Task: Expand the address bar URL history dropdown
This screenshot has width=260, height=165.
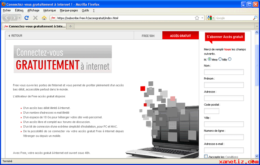Action: point(202,18)
